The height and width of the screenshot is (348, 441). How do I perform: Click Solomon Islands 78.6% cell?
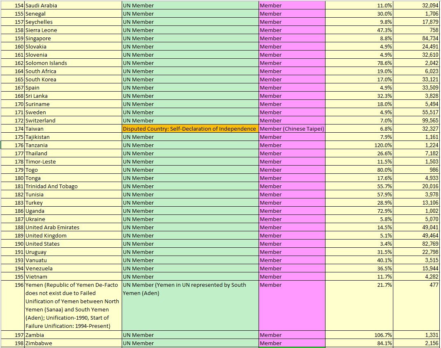point(359,63)
